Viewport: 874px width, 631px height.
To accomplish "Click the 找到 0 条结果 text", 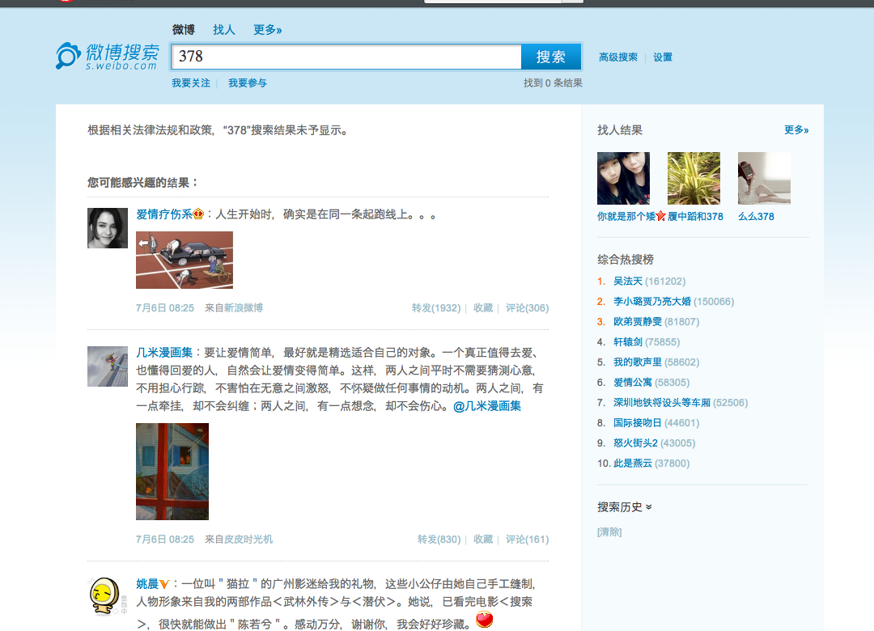I will point(553,83).
